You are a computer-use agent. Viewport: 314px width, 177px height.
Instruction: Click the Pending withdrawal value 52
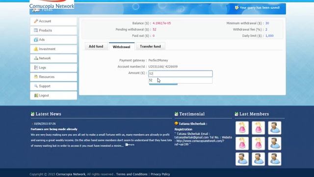coord(155,29)
